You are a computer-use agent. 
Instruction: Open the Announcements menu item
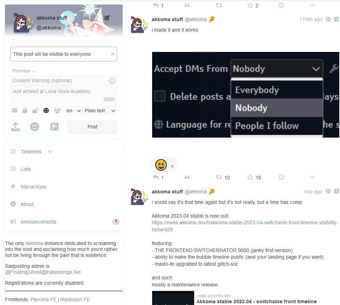[x=38, y=221]
